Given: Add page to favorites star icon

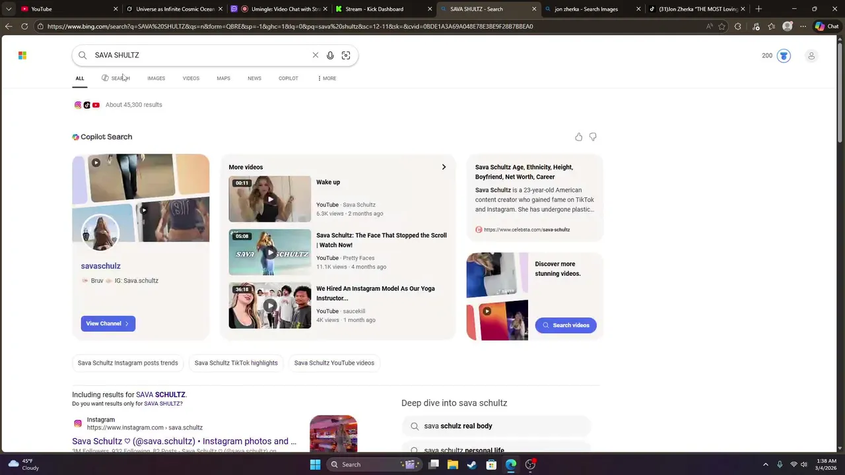Looking at the screenshot, I should (x=722, y=26).
